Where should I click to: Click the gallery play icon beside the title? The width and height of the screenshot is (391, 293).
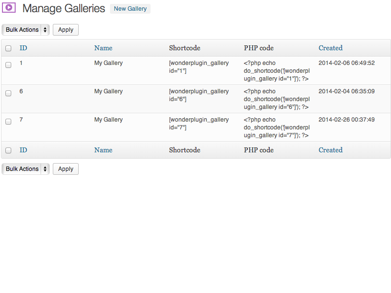coord(9,8)
